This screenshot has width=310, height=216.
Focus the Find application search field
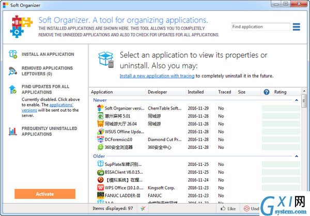tap(260, 27)
